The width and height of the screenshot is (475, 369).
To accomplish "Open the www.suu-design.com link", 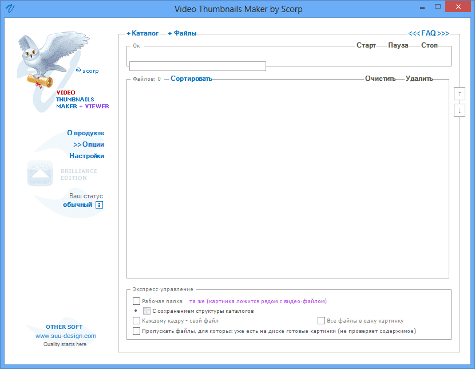I will click(66, 336).
